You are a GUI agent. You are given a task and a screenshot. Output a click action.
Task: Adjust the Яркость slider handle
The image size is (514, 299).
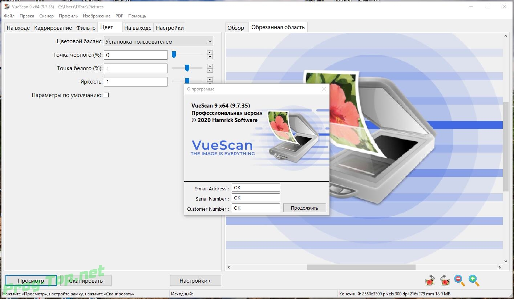[187, 81]
